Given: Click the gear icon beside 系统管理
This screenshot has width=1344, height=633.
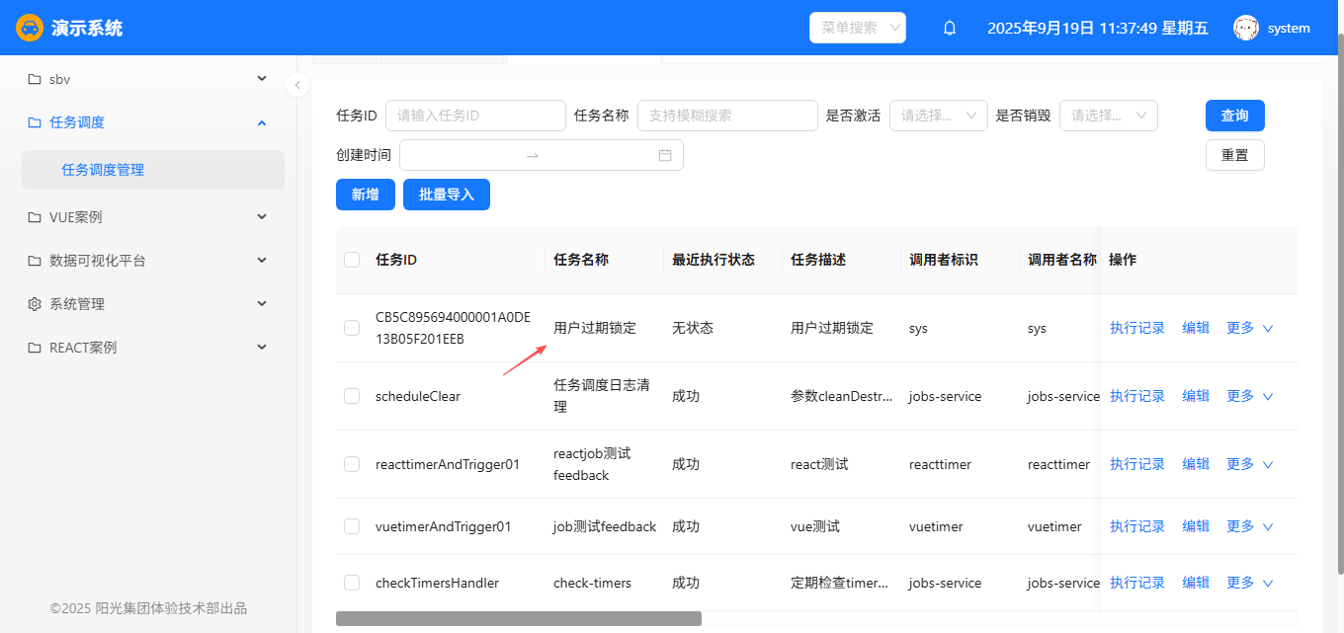Looking at the screenshot, I should 35,304.
